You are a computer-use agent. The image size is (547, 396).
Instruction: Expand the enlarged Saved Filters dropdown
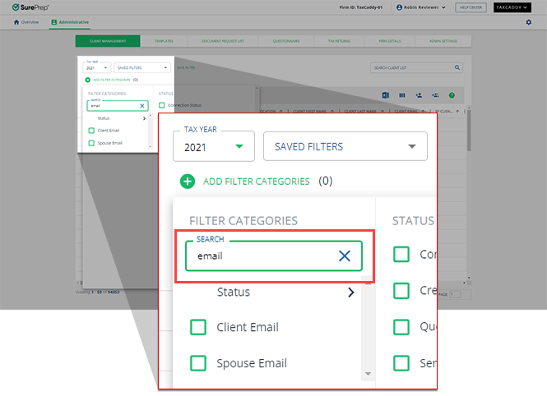point(345,147)
